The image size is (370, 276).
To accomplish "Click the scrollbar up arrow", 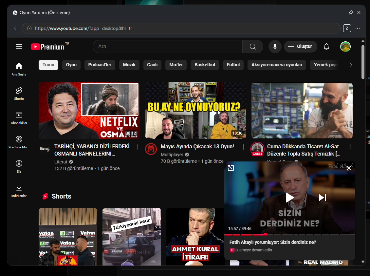I will pos(363,41).
